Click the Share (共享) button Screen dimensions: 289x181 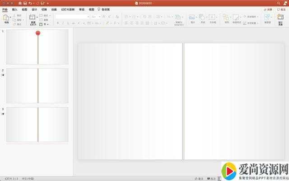[268, 9]
